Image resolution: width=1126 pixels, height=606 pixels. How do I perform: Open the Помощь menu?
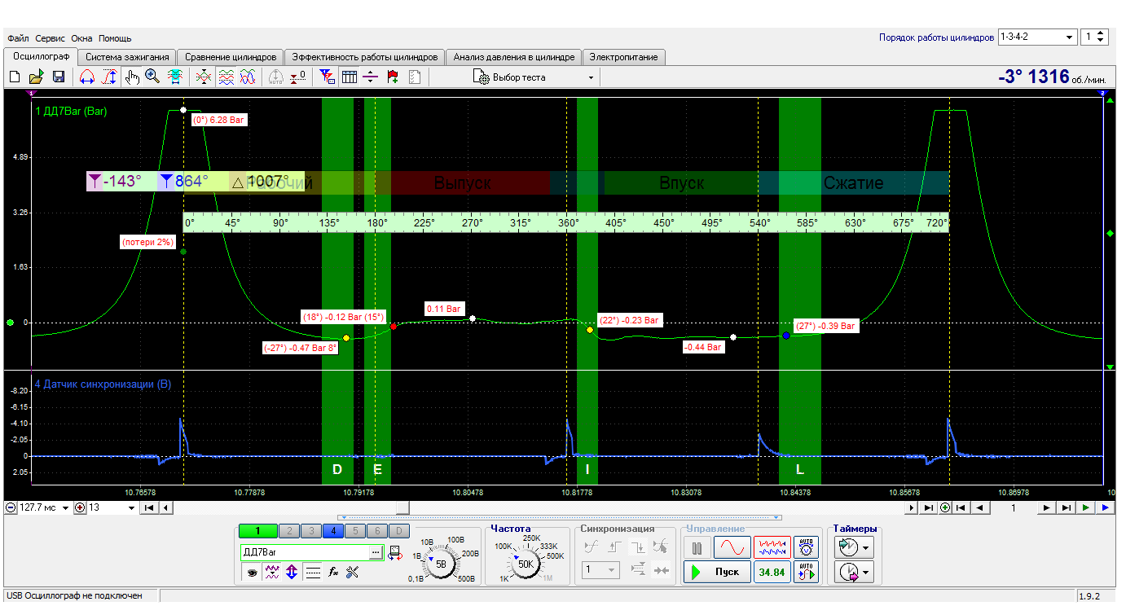tap(115, 38)
